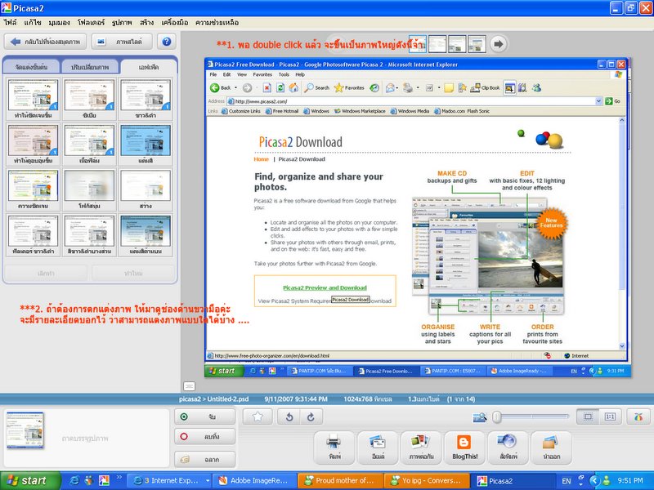Apply the Focal B&W effect thumbnail
Viewport: 654px width, 490px height.
point(89,235)
